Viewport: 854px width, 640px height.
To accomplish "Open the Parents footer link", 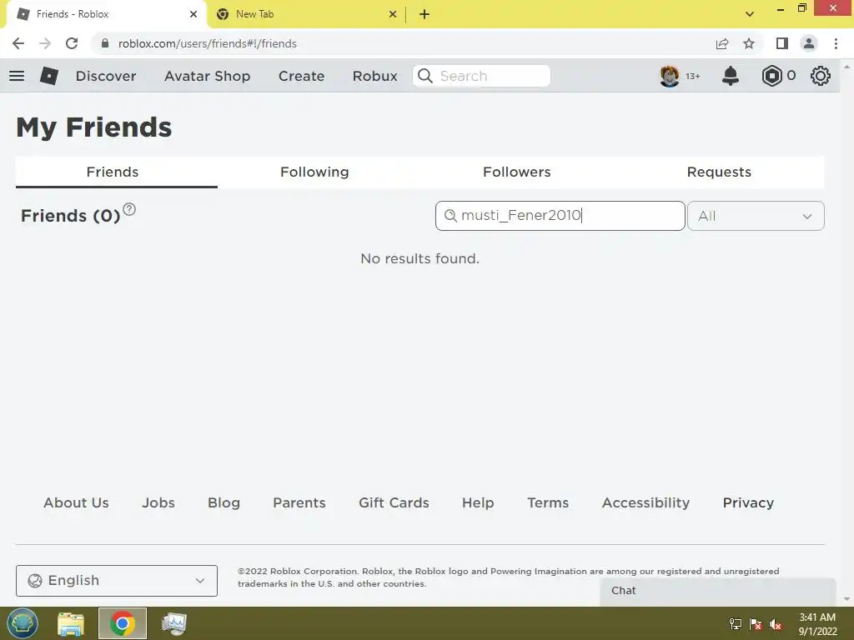I will point(299,502).
